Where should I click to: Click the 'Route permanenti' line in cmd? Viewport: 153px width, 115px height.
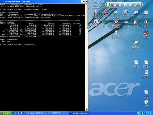tap(9, 40)
